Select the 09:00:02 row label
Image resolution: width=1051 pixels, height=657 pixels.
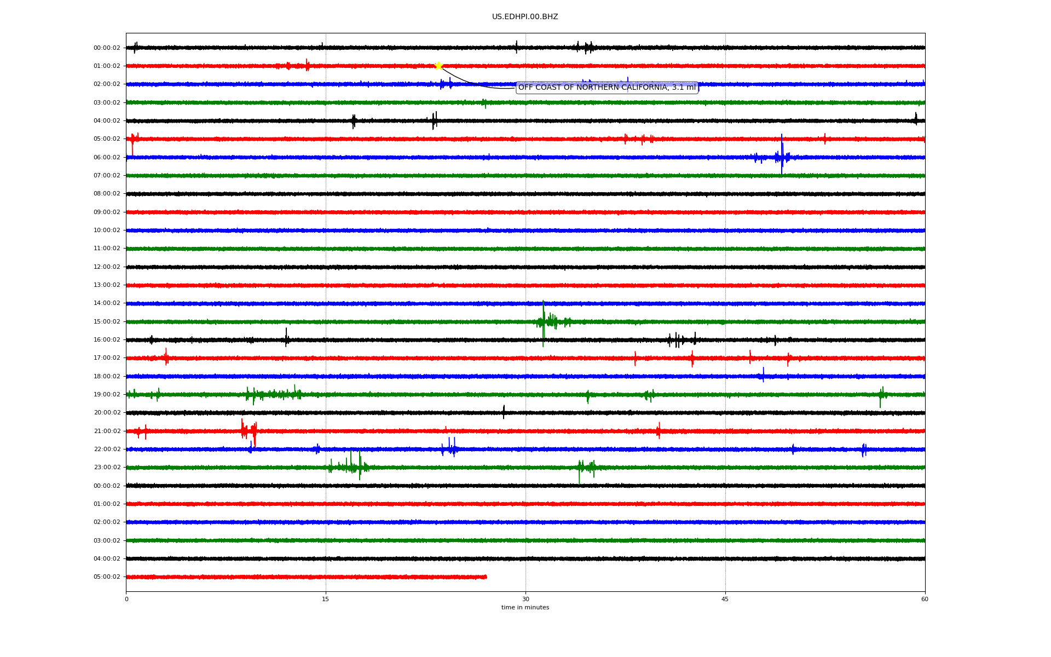[x=107, y=212]
